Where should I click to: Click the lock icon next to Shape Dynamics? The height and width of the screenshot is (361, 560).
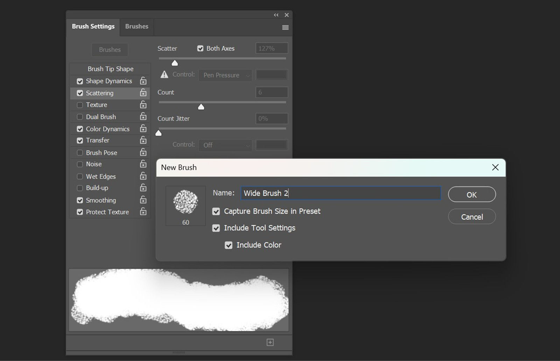click(143, 81)
